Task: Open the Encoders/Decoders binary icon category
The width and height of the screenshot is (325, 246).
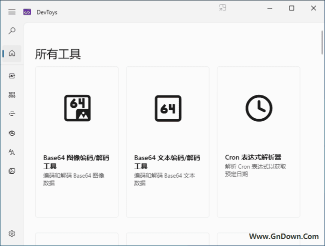Action: click(x=12, y=95)
